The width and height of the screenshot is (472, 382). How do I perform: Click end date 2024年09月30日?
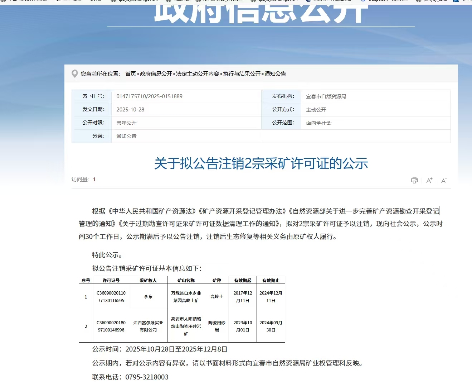pyautogui.click(x=271, y=326)
